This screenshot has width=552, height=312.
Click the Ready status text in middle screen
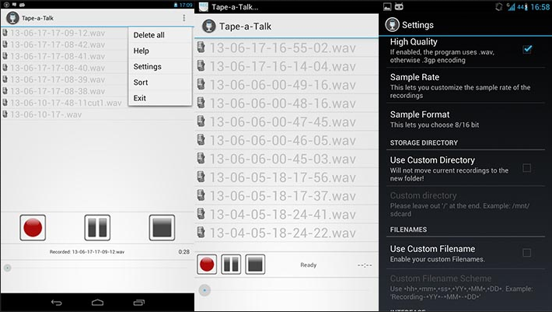point(309,265)
